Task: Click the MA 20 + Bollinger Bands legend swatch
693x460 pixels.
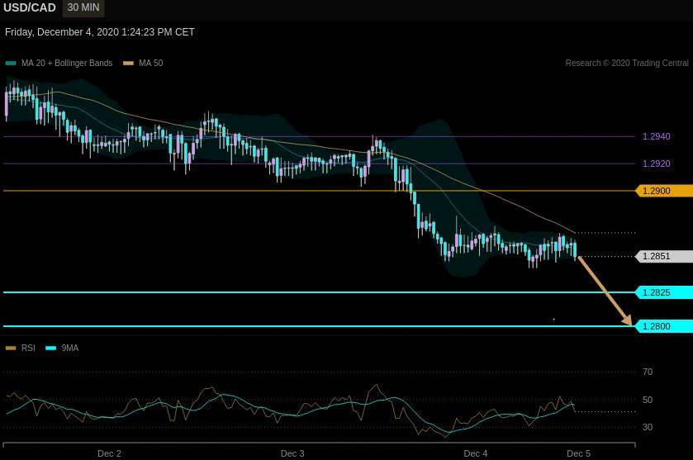Action: point(11,64)
